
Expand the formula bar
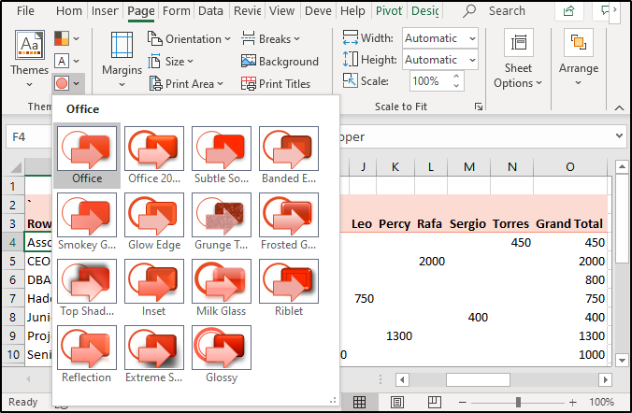[x=619, y=136]
